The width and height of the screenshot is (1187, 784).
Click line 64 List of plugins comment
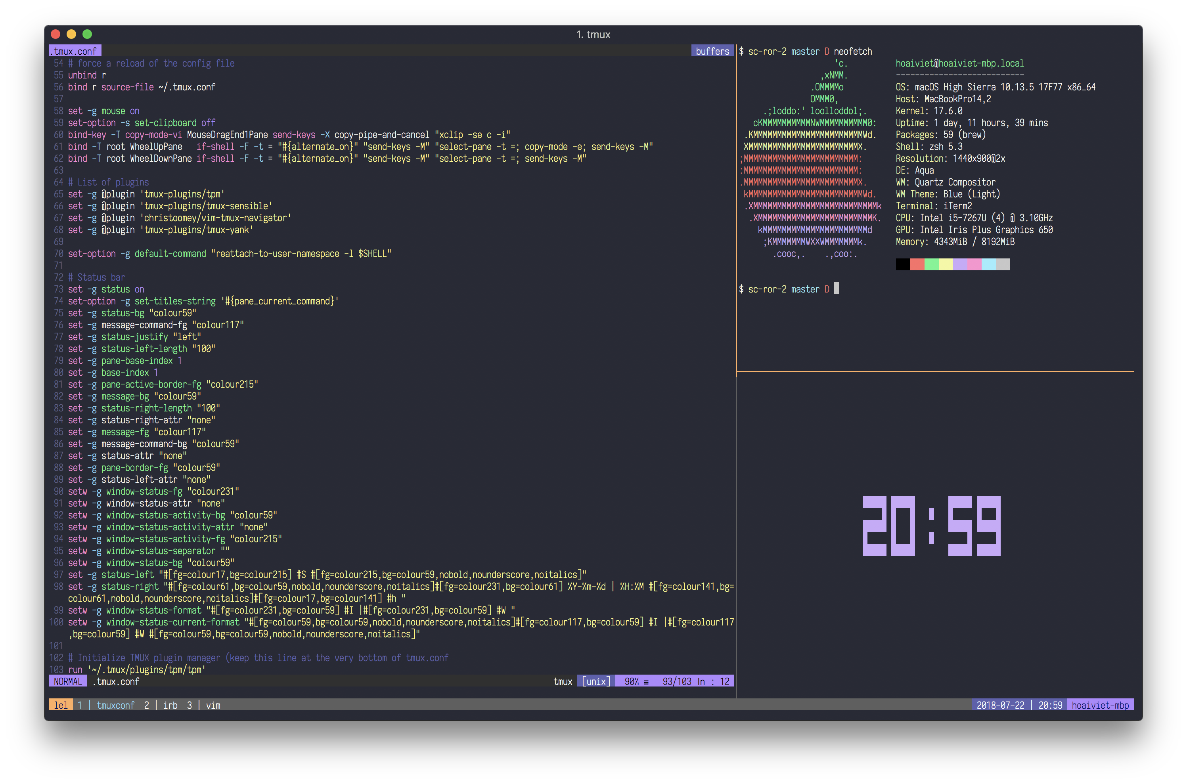108,182
